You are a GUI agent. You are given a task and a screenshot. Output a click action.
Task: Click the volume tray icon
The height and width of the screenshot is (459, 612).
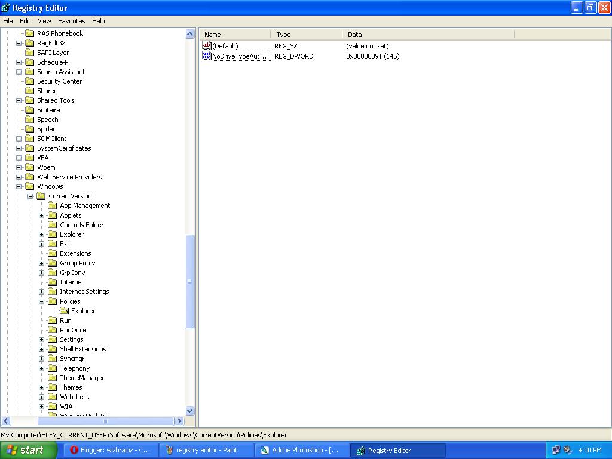click(x=568, y=450)
